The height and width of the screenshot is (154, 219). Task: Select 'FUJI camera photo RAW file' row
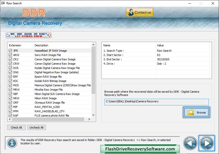(x=49, y=116)
